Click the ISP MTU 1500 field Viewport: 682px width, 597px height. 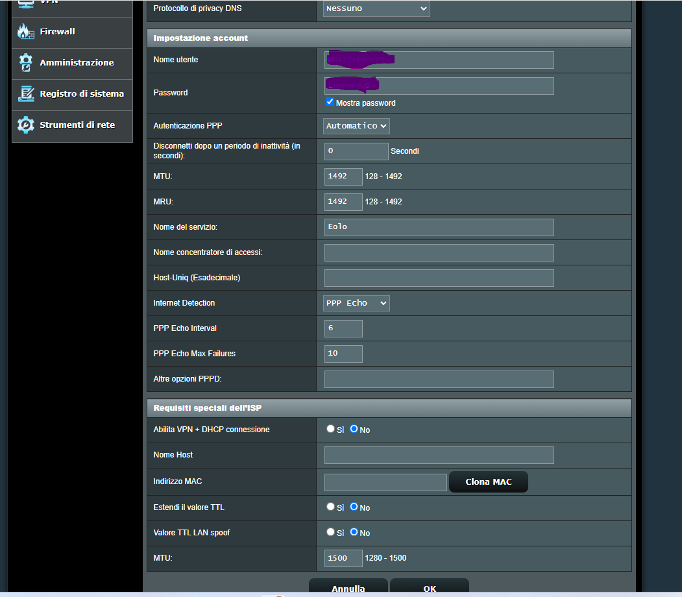pos(343,558)
